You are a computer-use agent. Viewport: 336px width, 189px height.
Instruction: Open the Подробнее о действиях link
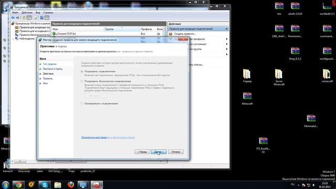pos(108,138)
